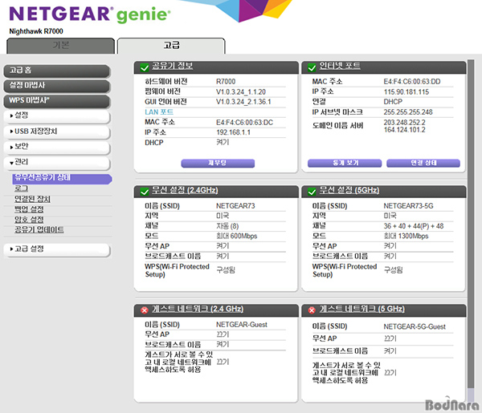The image size is (482, 413).
Task: Open the 공유기 정보 header link
Action: pyautogui.click(x=172, y=66)
